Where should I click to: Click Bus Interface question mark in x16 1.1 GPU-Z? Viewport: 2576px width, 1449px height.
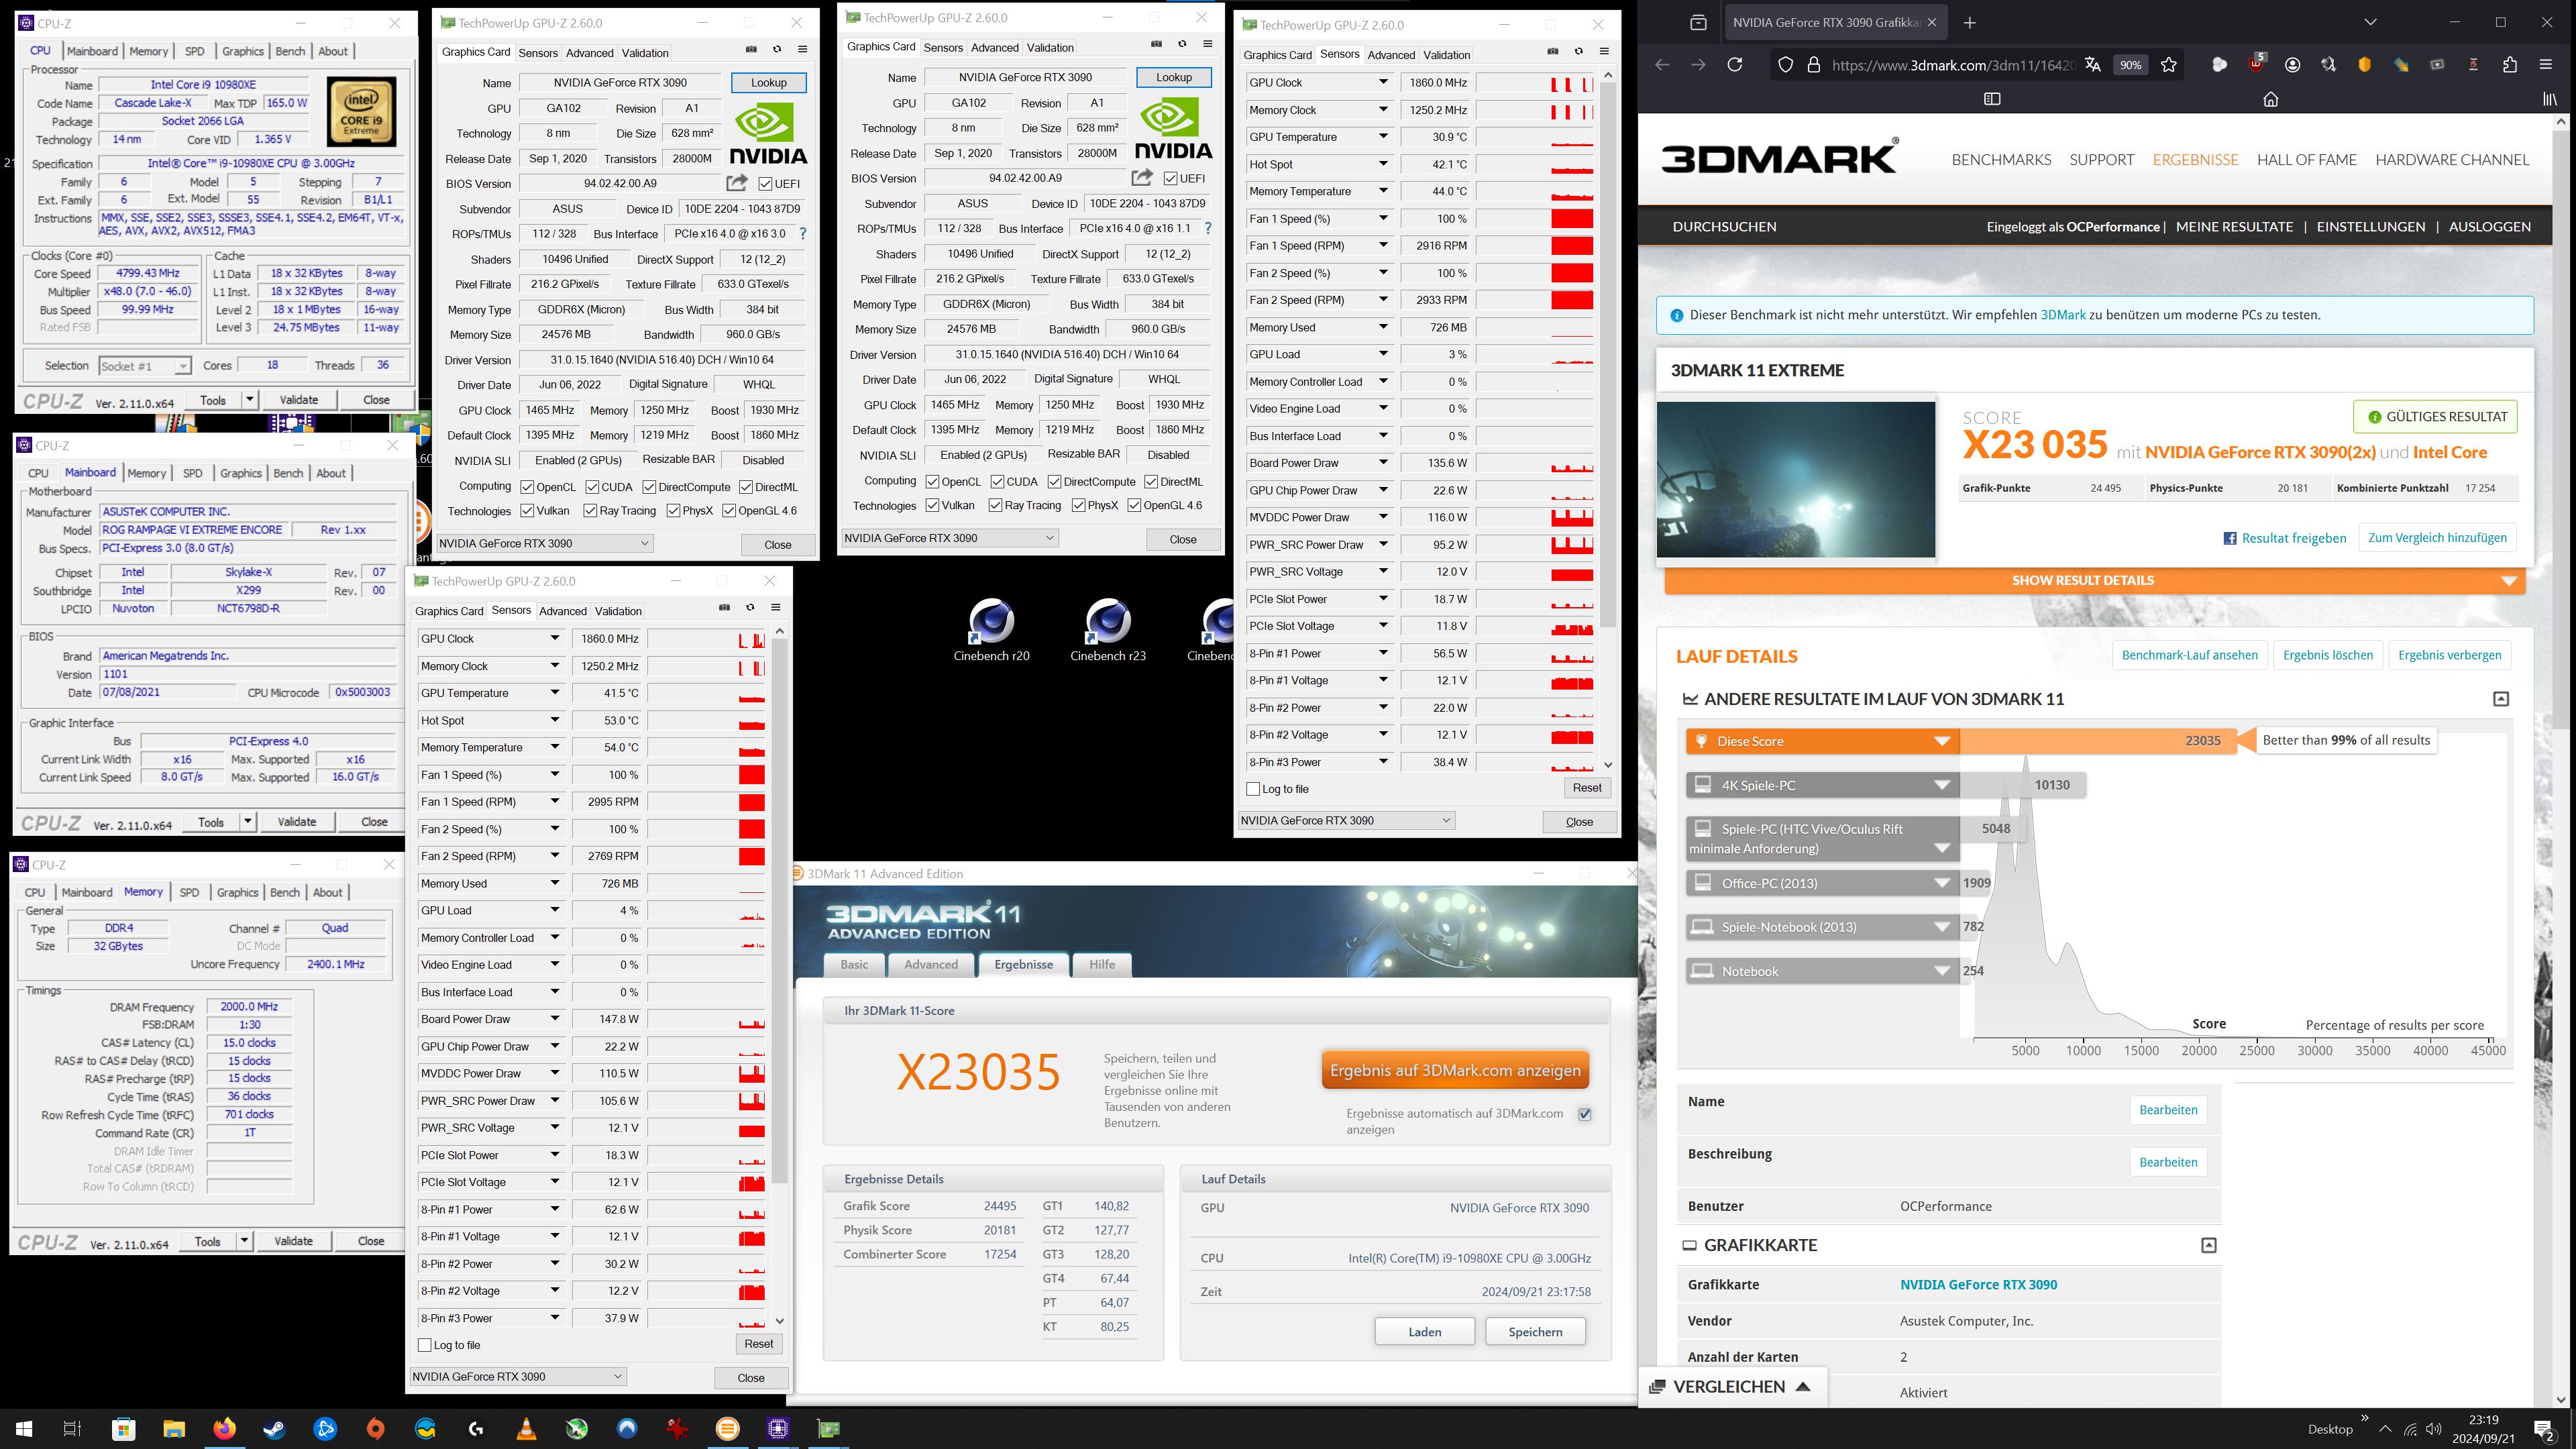1208,229
